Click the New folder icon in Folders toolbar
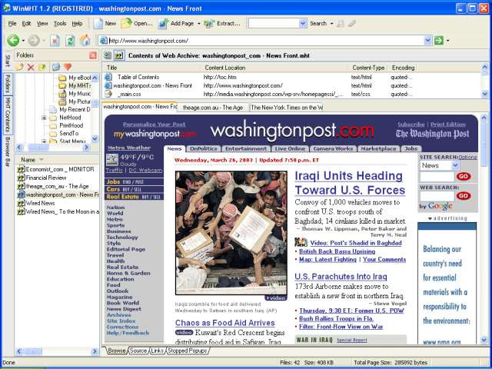492x369 pixels. point(21,67)
